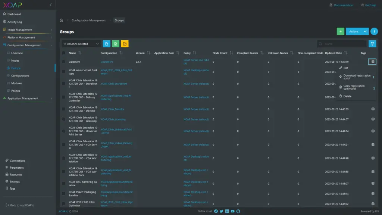Select the Cutomer1 row checkbox
The image size is (382, 215).
pos(63,62)
